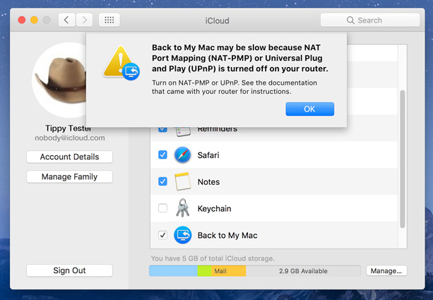
Task: Uncheck the Safari checkbox
Action: click(162, 155)
